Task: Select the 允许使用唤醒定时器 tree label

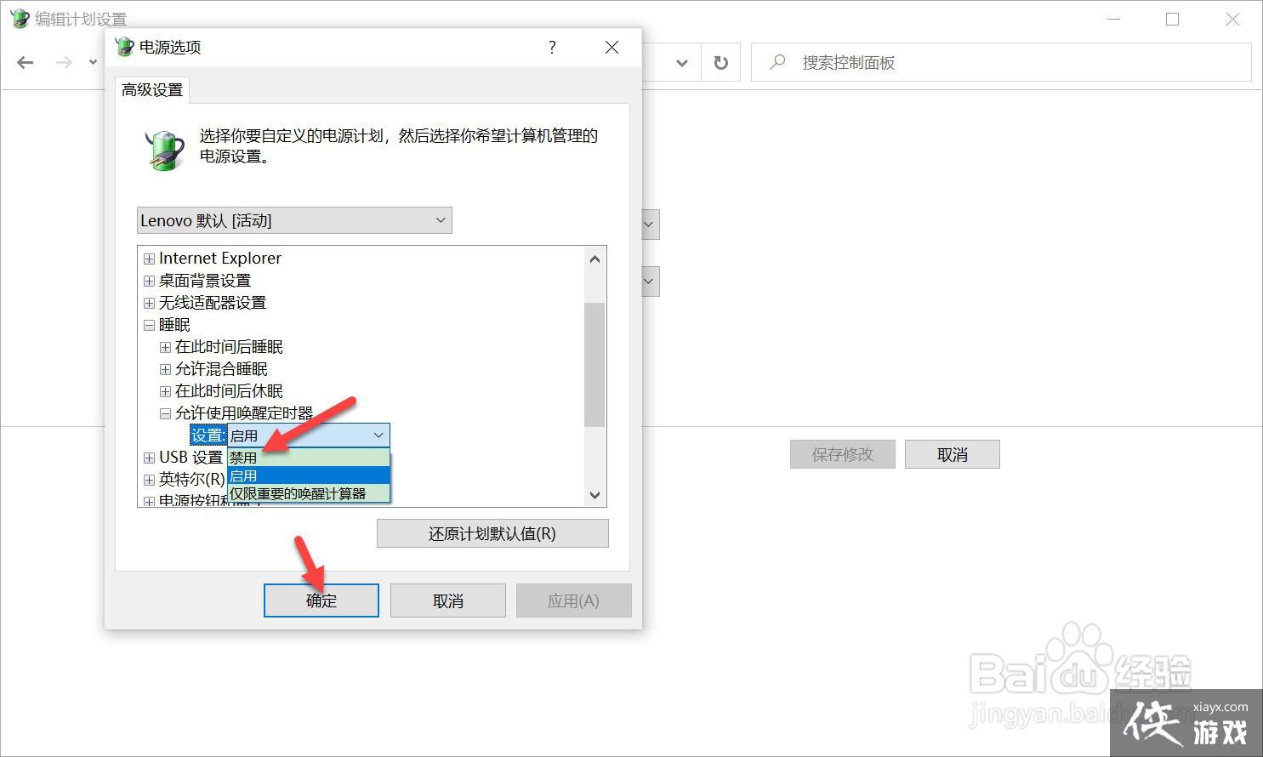Action: click(x=244, y=413)
